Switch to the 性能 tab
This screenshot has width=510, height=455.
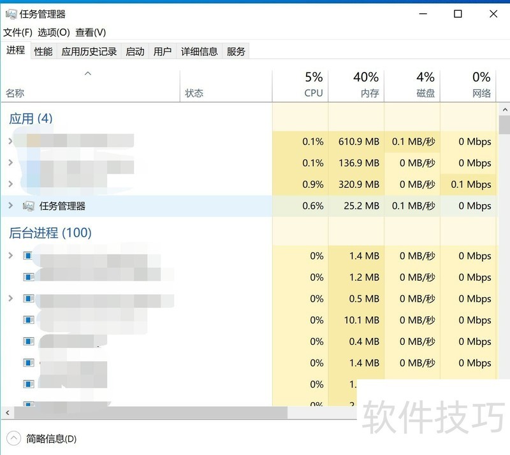point(43,52)
